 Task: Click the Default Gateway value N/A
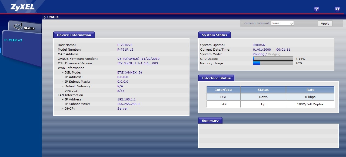coord(120,86)
